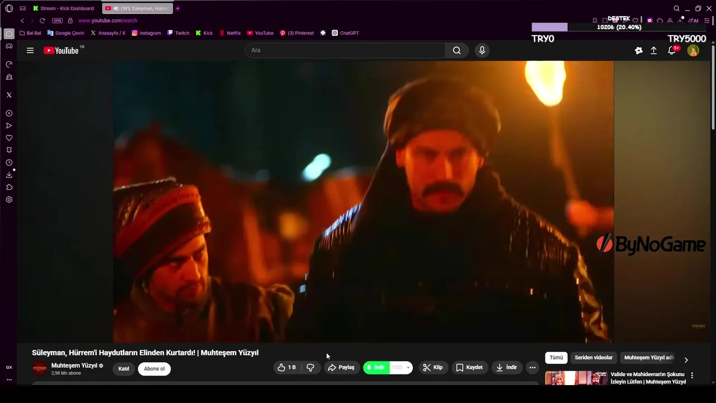Open the Aria AI toolbar button
This screenshot has height=403, width=716.
(x=694, y=21)
